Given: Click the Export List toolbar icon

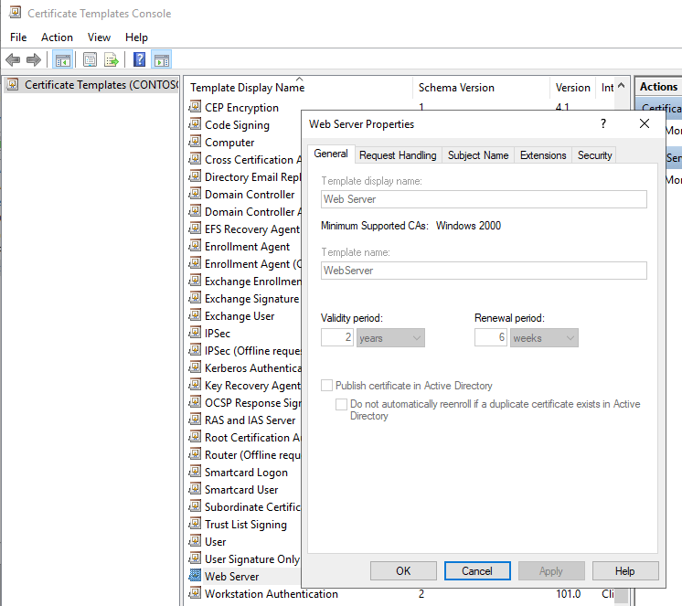Looking at the screenshot, I should point(112,60).
